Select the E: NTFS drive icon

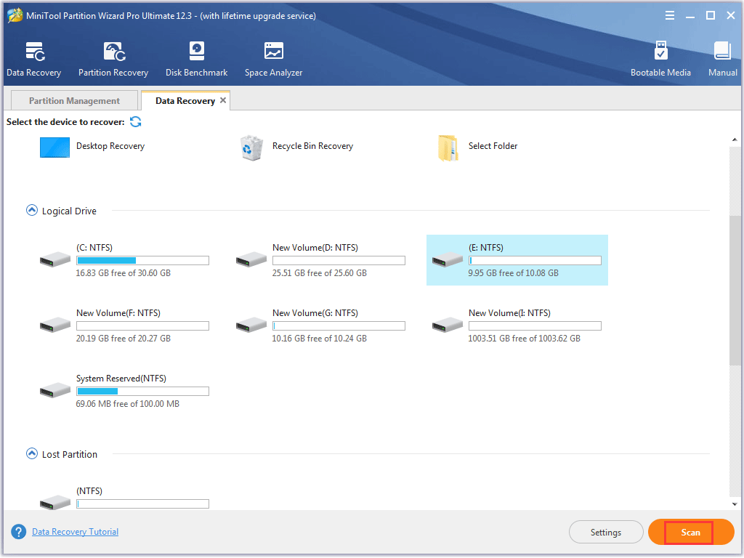[x=448, y=259]
